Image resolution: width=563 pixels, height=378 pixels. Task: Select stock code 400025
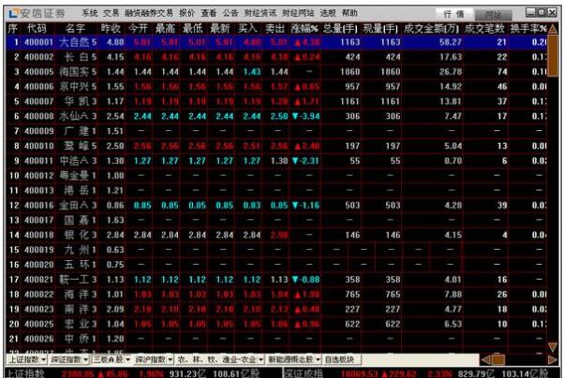(38, 324)
